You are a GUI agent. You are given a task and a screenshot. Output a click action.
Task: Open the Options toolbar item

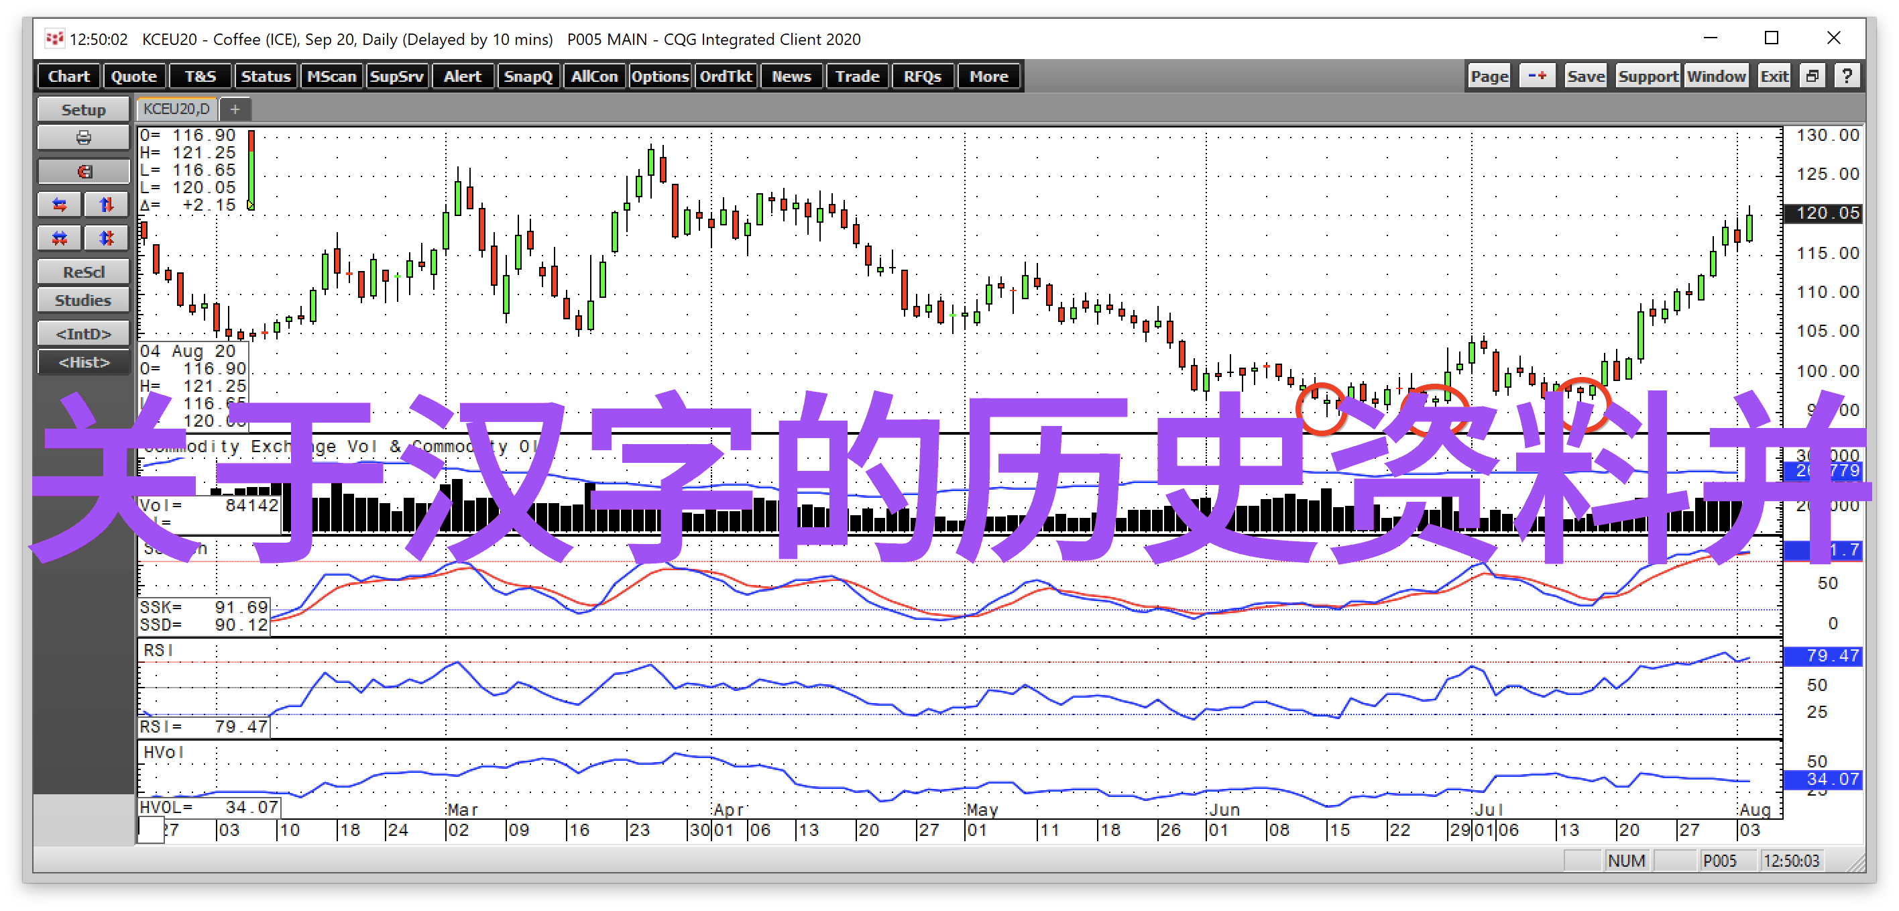[x=659, y=76]
